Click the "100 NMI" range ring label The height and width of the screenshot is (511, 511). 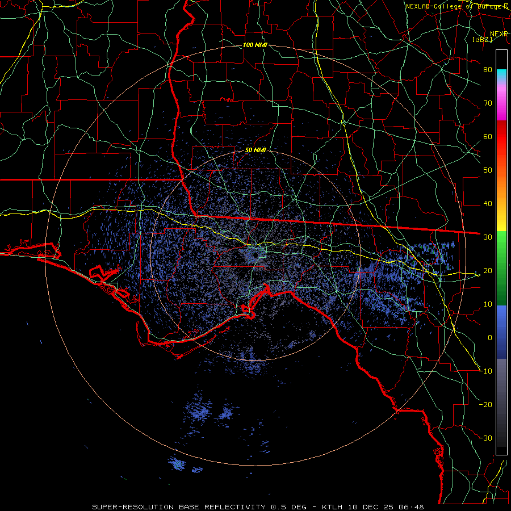tap(255, 45)
